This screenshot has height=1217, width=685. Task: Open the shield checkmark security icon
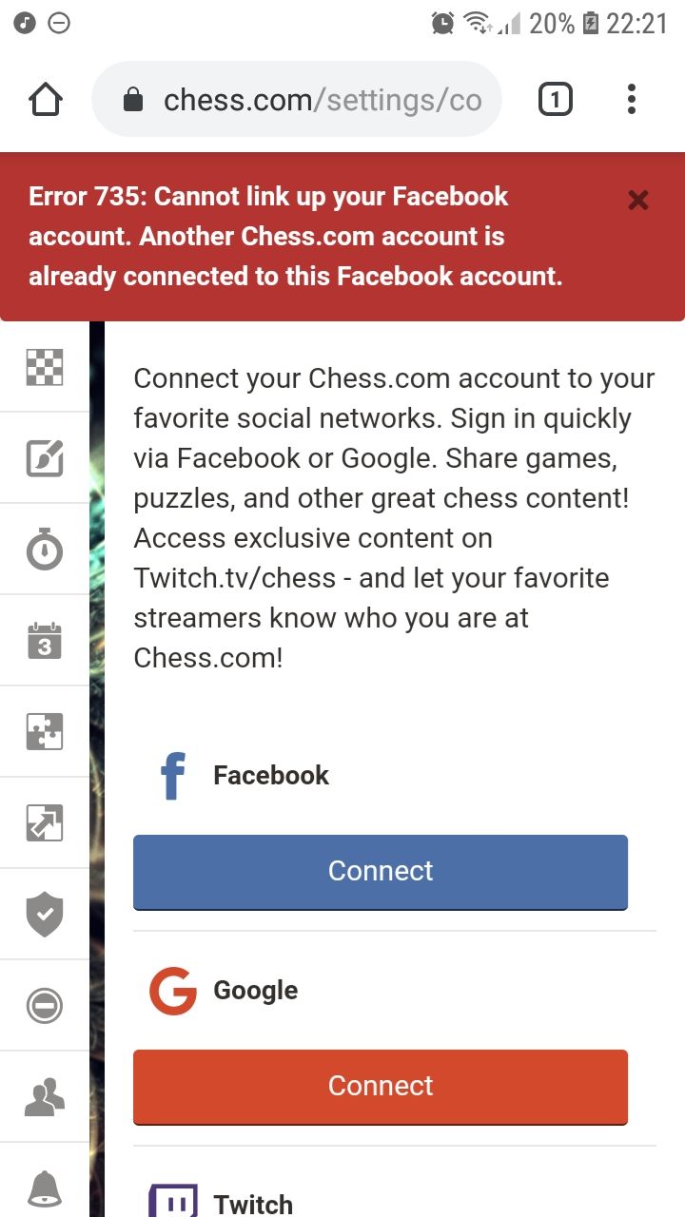coord(44,915)
